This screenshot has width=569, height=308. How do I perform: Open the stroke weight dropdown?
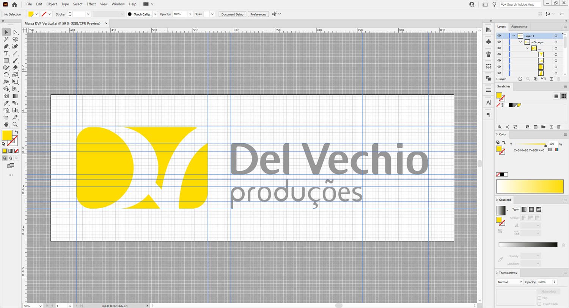tap(88, 14)
